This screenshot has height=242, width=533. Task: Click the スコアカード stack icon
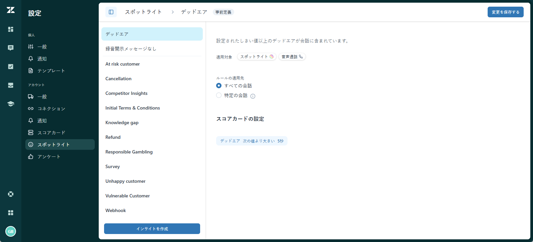31,132
